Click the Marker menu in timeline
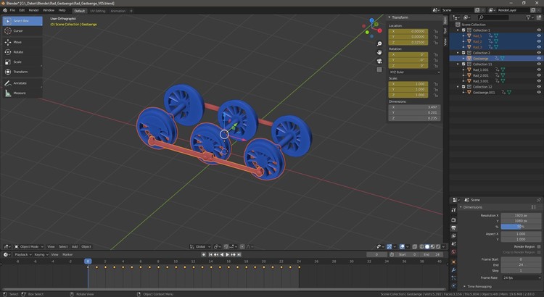Screen dimensions: 544x297 67,255
